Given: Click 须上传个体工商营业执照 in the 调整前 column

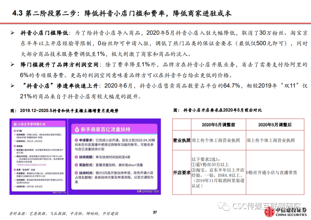Looking at the screenshot, I should [x=216, y=140].
